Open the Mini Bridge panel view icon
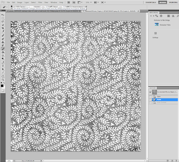179x162 pixels. click(169, 16)
